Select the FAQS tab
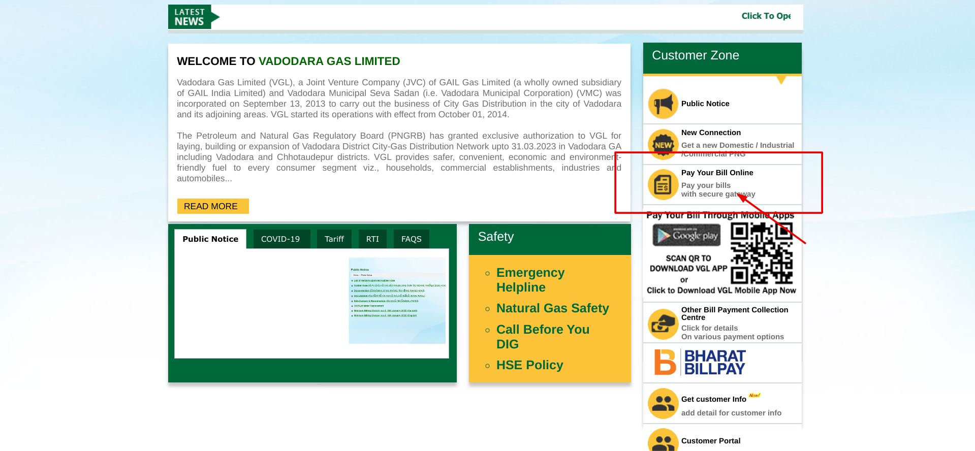 point(411,239)
